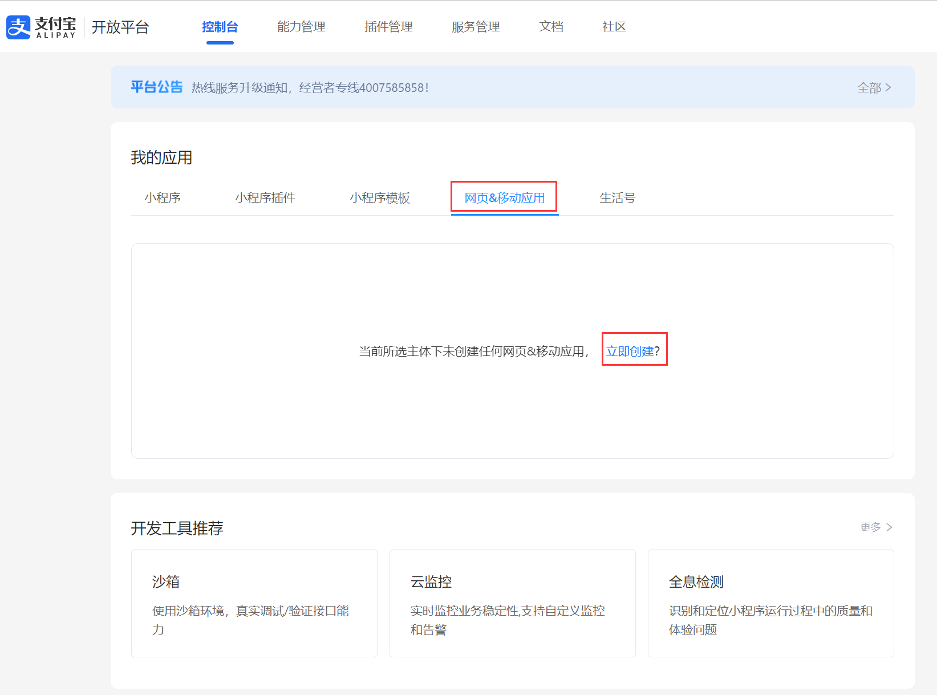Select the 网页&移动应用 tab
This screenshot has width=937, height=695.
click(504, 197)
